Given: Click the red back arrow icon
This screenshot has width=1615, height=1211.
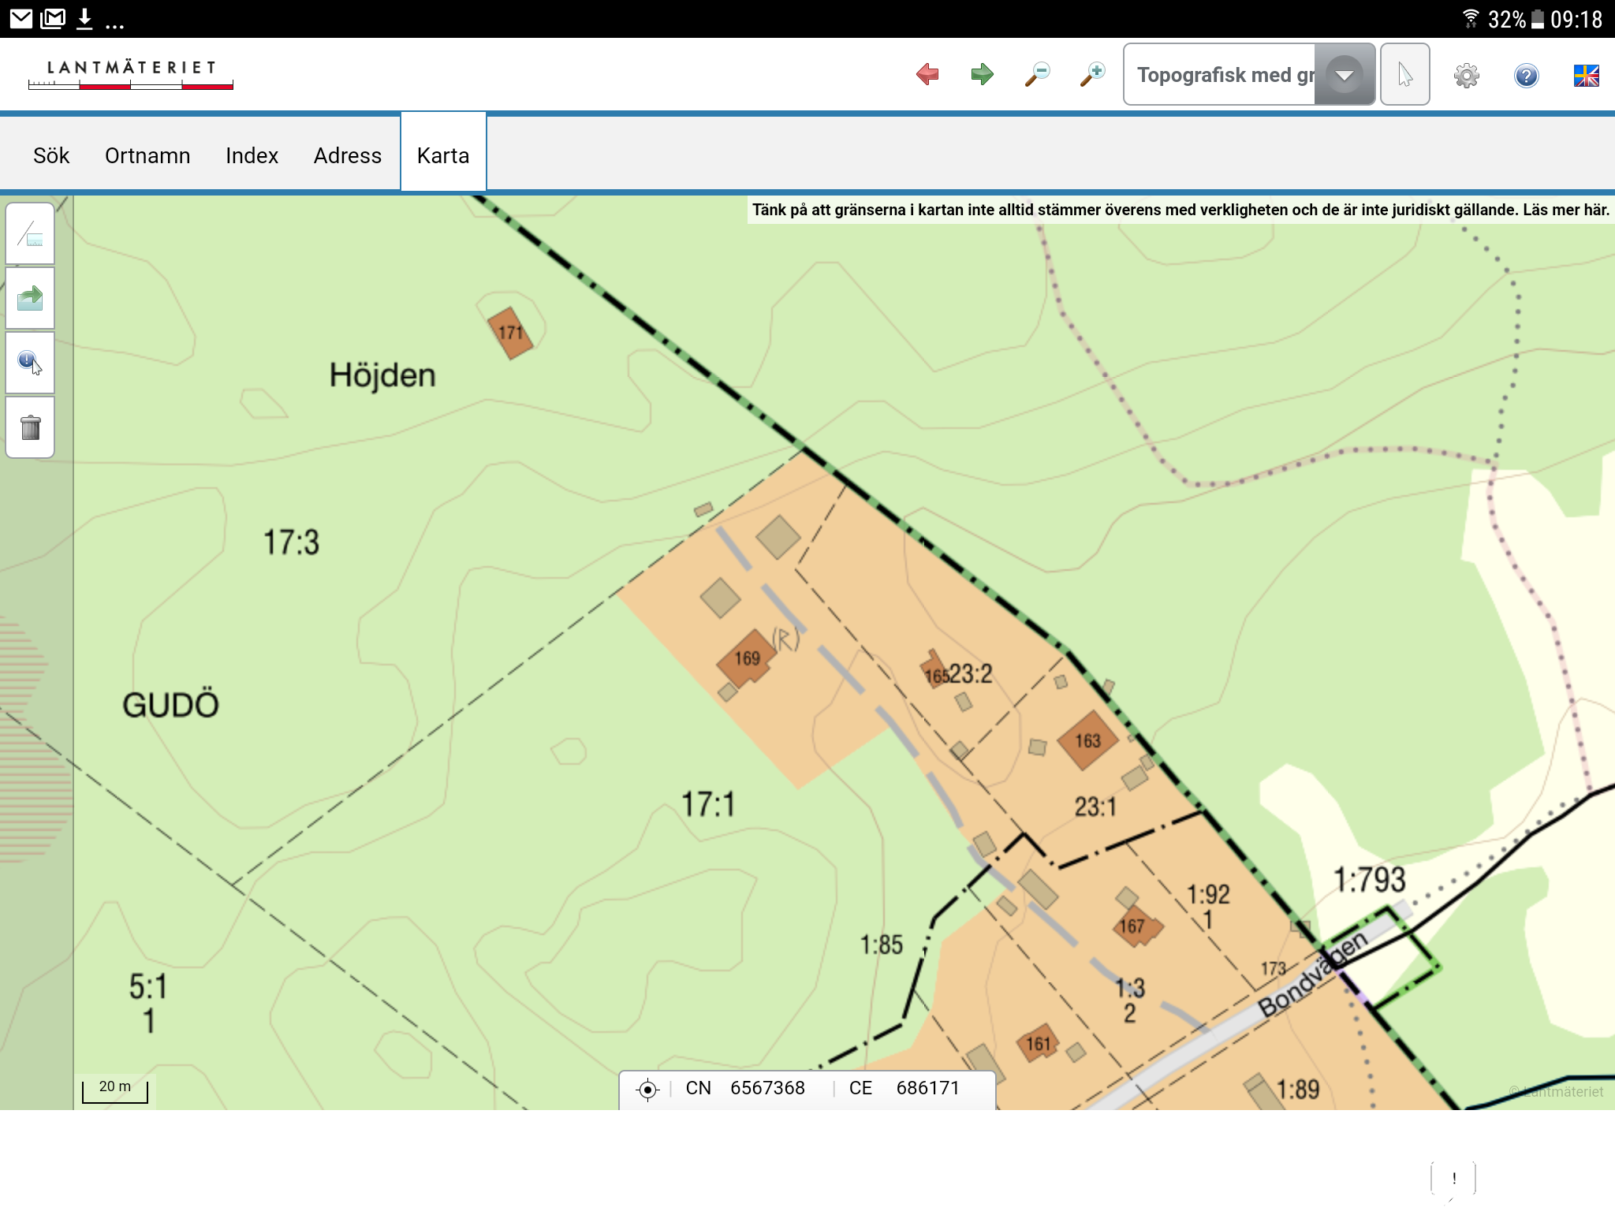Looking at the screenshot, I should (927, 75).
